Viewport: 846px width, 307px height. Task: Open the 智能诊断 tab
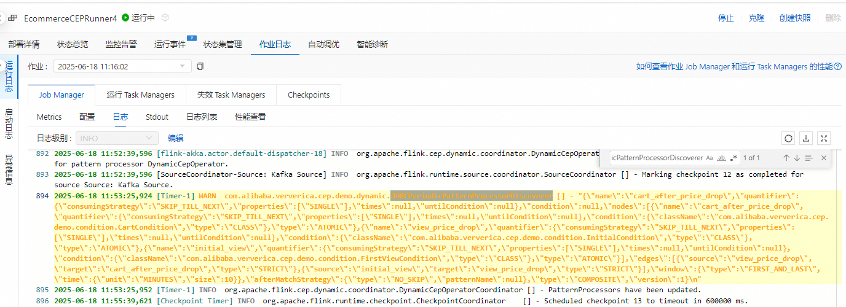point(372,44)
